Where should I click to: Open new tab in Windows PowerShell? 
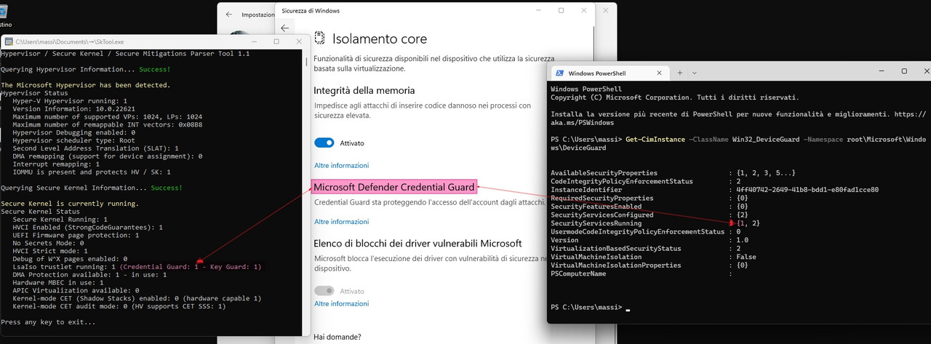point(680,73)
